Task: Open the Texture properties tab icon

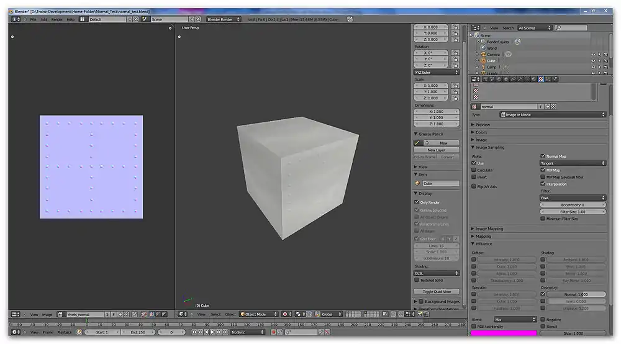Action: tap(540, 79)
